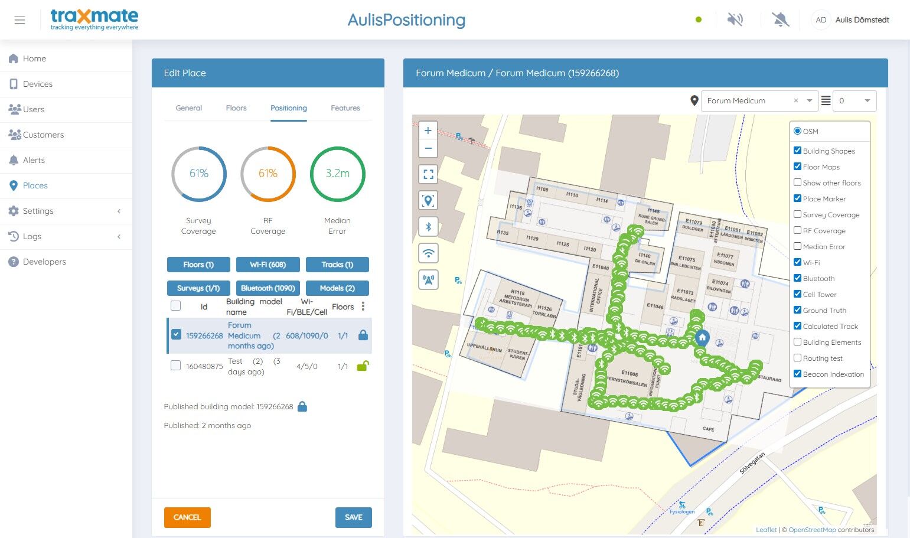Viewport: 910px width, 538px height.
Task: Turn on the Routing test layer
Action: pos(798,358)
